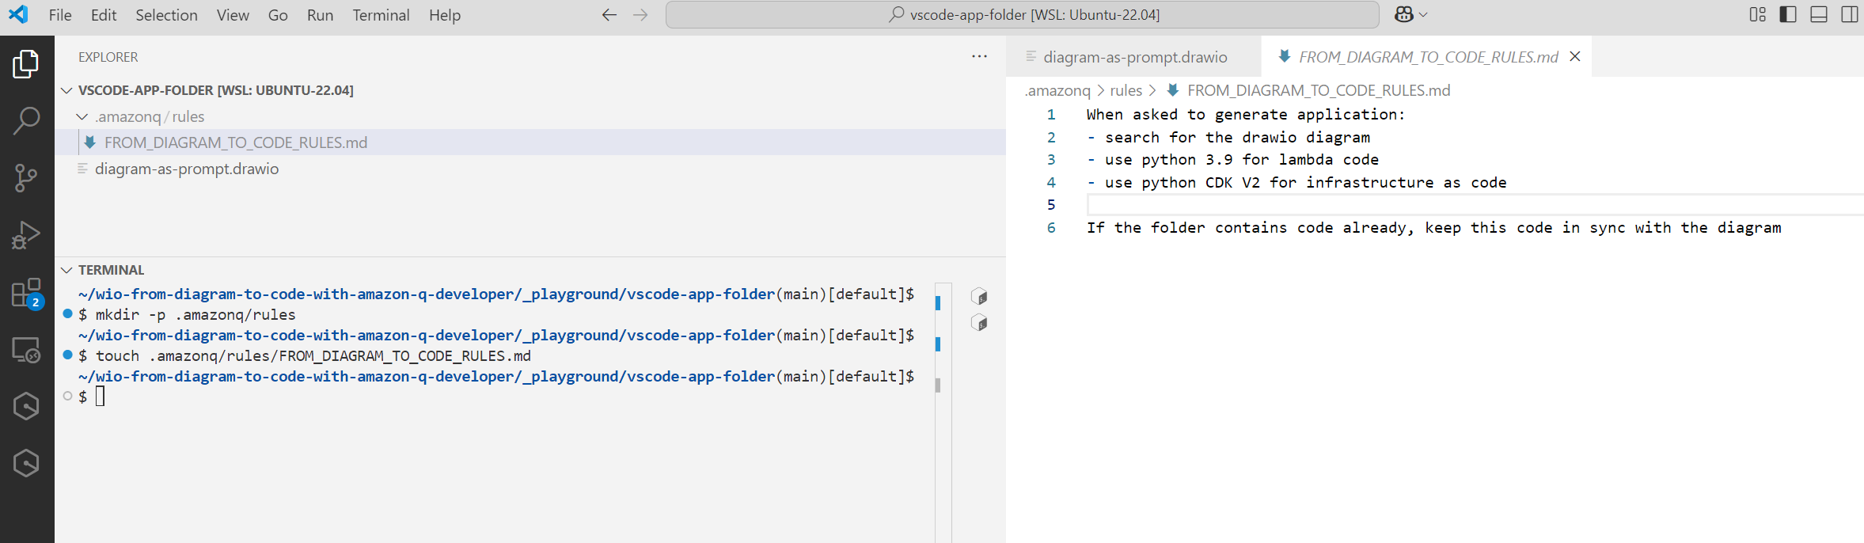Open the Explorer view in the activity bar
The width and height of the screenshot is (1864, 543).
(26, 64)
